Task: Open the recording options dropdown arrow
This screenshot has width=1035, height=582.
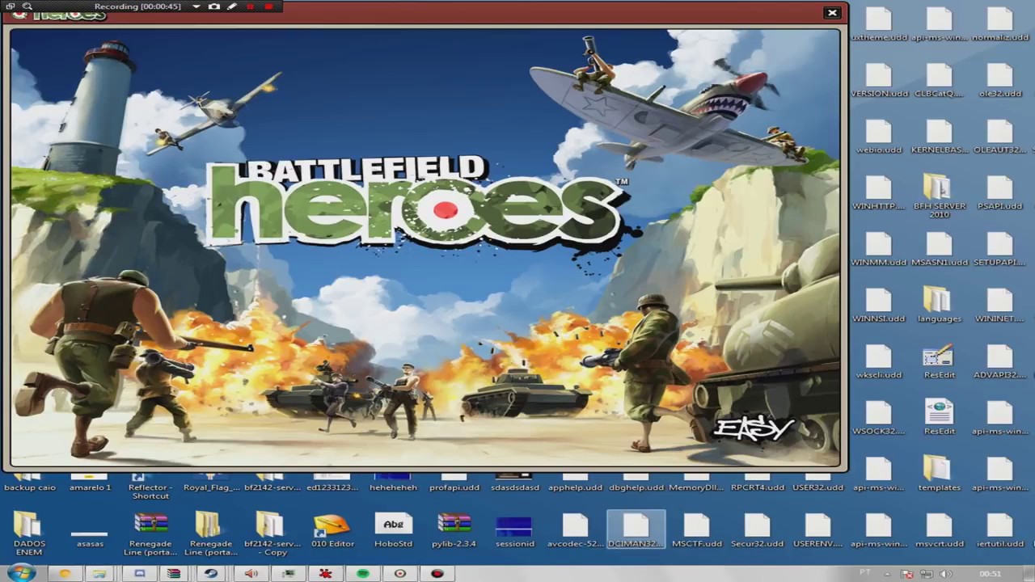Action: (x=196, y=6)
